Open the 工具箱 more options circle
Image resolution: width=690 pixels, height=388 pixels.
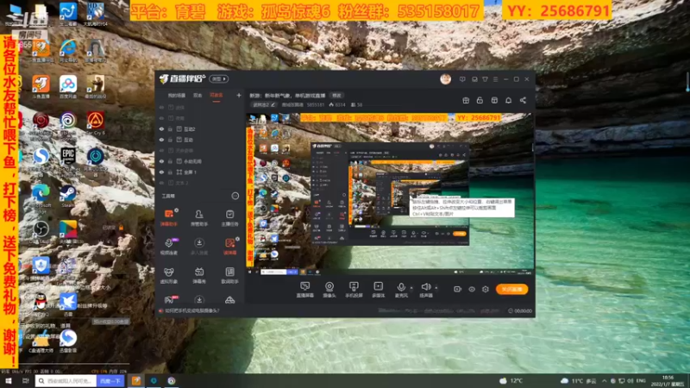235,196
